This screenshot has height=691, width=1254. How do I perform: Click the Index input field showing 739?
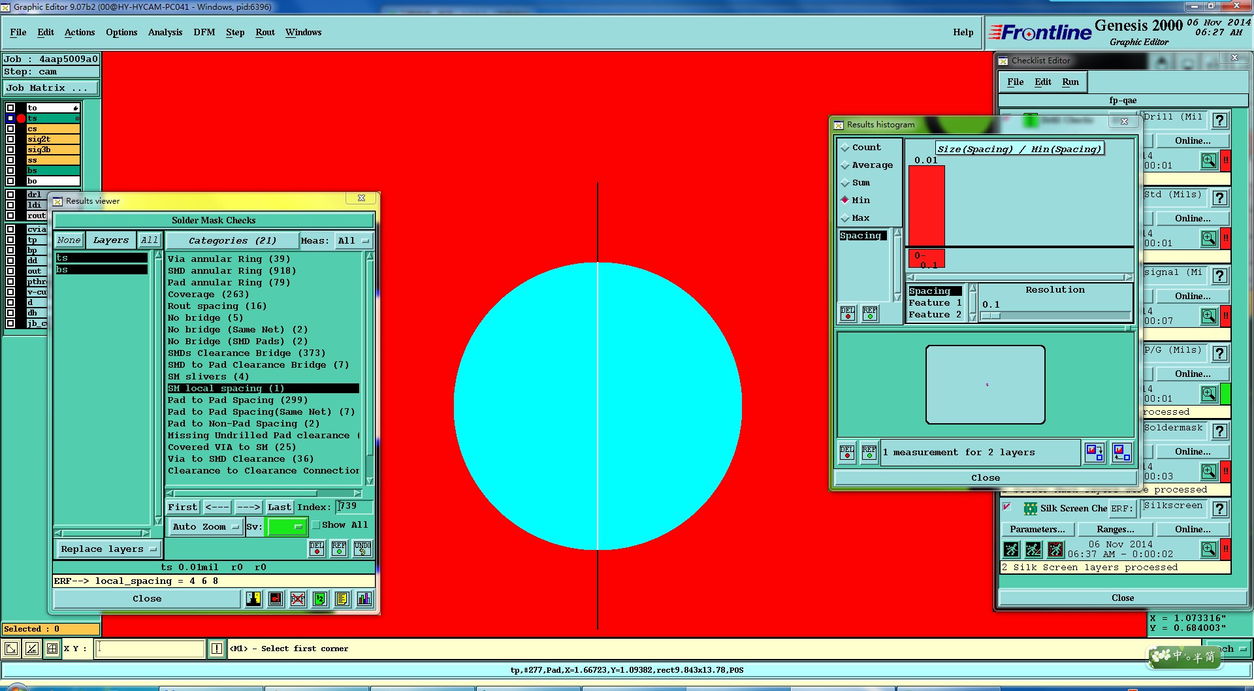pyautogui.click(x=355, y=506)
